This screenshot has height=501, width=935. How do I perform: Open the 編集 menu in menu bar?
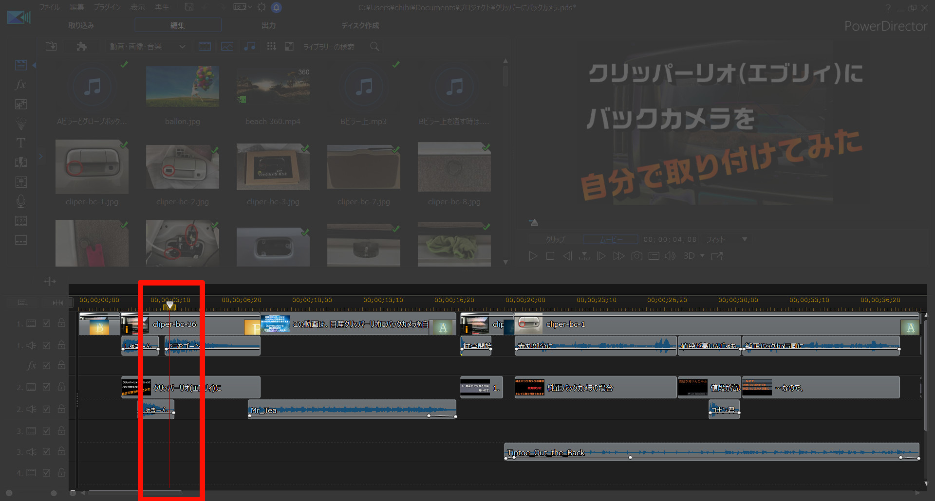click(76, 7)
